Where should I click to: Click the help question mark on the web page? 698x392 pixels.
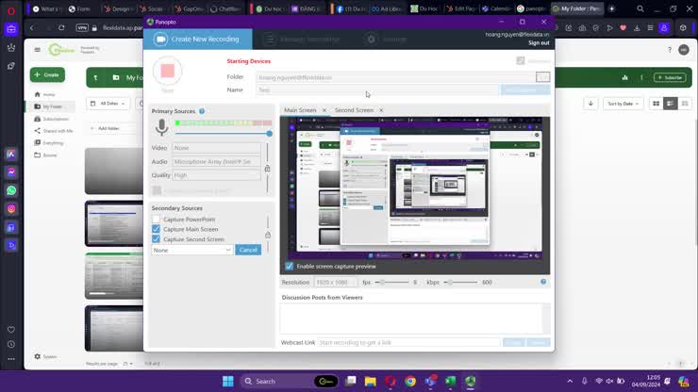pos(669,50)
